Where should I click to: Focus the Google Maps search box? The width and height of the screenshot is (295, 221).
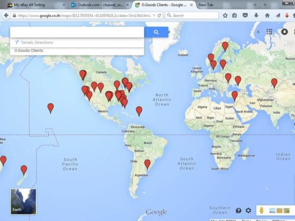point(77,32)
